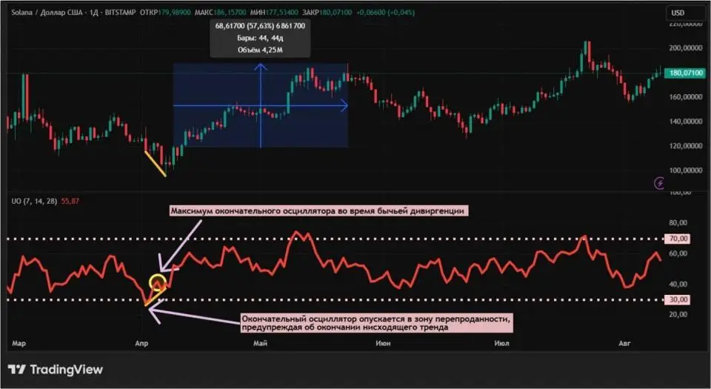The height and width of the screenshot is (389, 711).
Task: Click the 70,00 overbought level label
Action: tap(679, 239)
